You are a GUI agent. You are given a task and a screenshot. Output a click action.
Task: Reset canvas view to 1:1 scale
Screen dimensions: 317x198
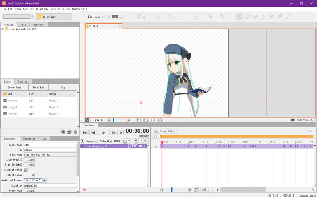(x=139, y=120)
